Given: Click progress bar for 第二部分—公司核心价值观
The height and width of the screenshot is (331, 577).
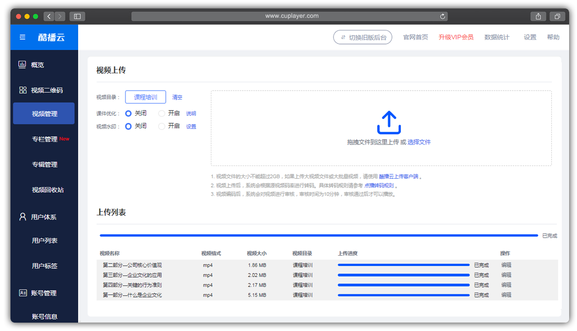Looking at the screenshot, I should tap(404, 265).
